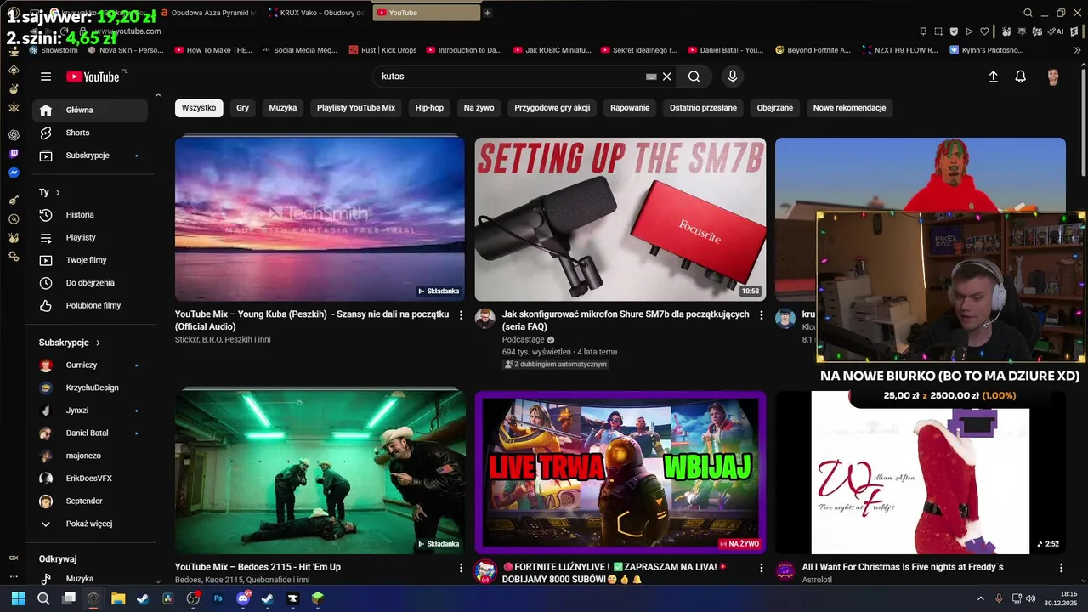The height and width of the screenshot is (612, 1088).
Task: Open the Five Nights at Freddy's Christmas thumbnail
Action: 921,473
